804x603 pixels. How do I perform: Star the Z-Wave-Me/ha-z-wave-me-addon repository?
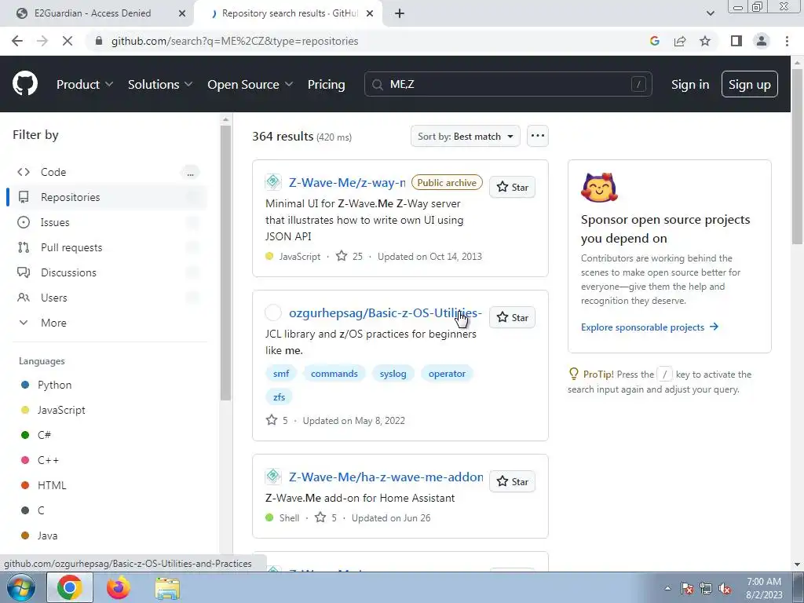coord(512,481)
